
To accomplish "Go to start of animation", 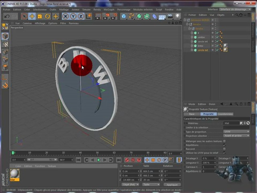I will point(78,160).
